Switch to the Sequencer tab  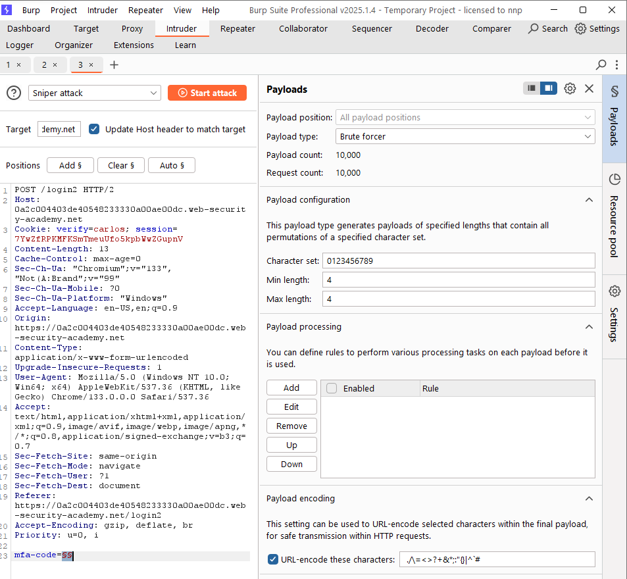[372, 29]
